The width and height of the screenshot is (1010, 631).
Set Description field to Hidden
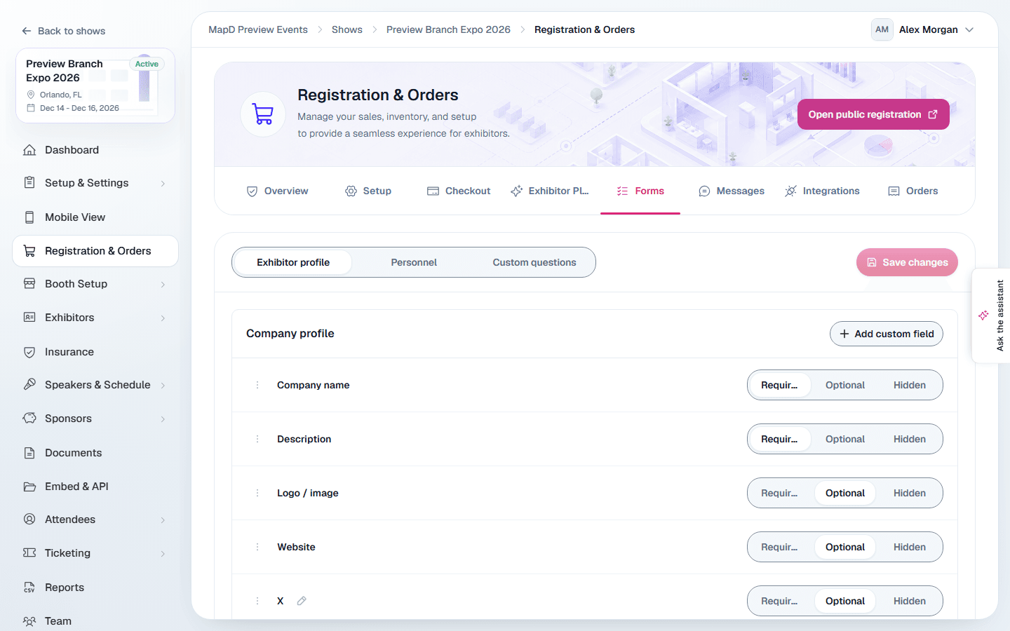910,439
